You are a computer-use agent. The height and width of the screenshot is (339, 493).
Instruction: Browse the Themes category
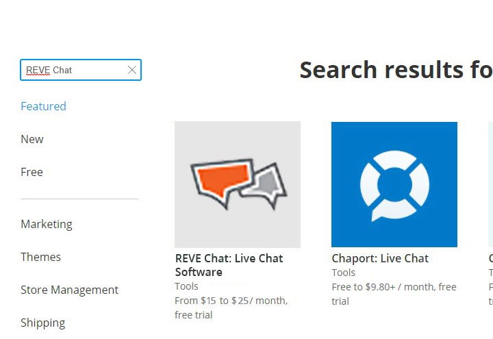coord(40,257)
